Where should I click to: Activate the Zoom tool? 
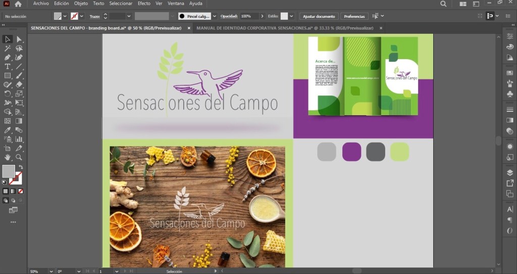[x=19, y=157]
